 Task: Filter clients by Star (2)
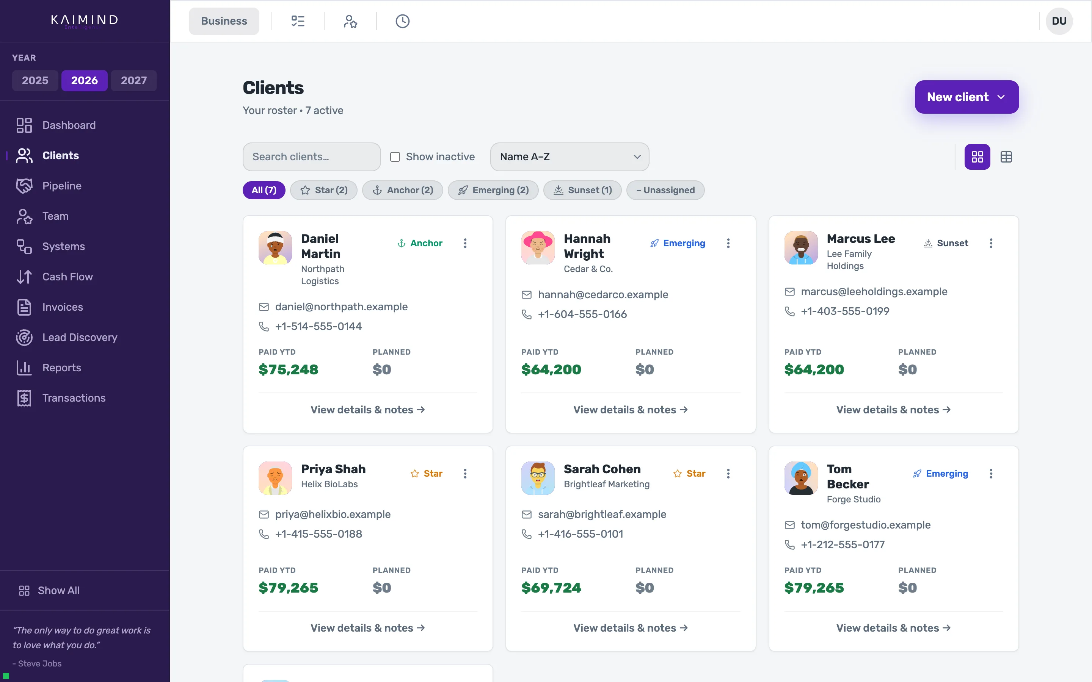pos(324,190)
